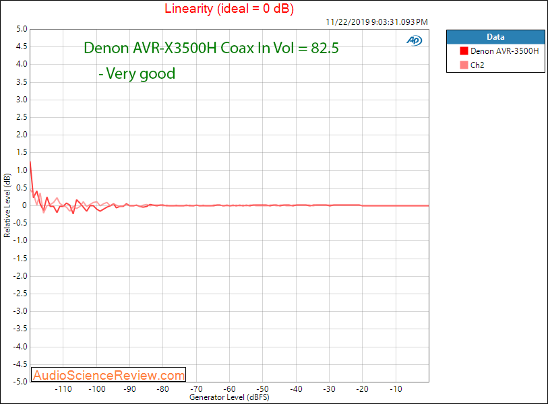Click the timestamp 11/22/2019 9:03:31.093 PM
This screenshot has height=404, width=548.
click(x=377, y=22)
